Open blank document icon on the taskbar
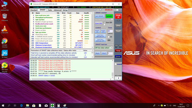The image size is (192, 108). pyautogui.click(x=40, y=106)
